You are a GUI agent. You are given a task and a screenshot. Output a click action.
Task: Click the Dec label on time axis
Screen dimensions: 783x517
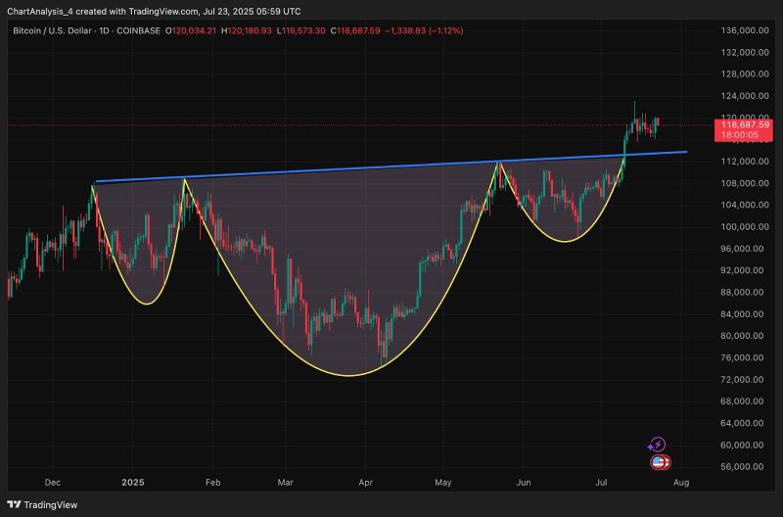pos(52,483)
